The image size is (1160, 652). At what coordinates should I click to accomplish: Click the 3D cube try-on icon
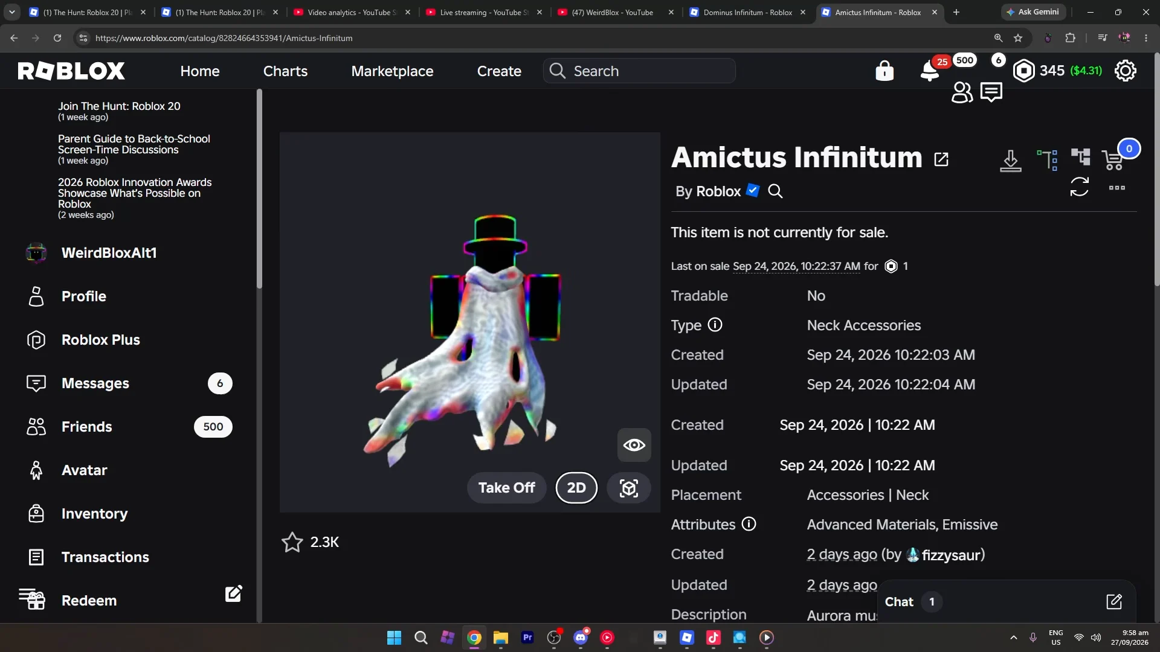(x=628, y=488)
